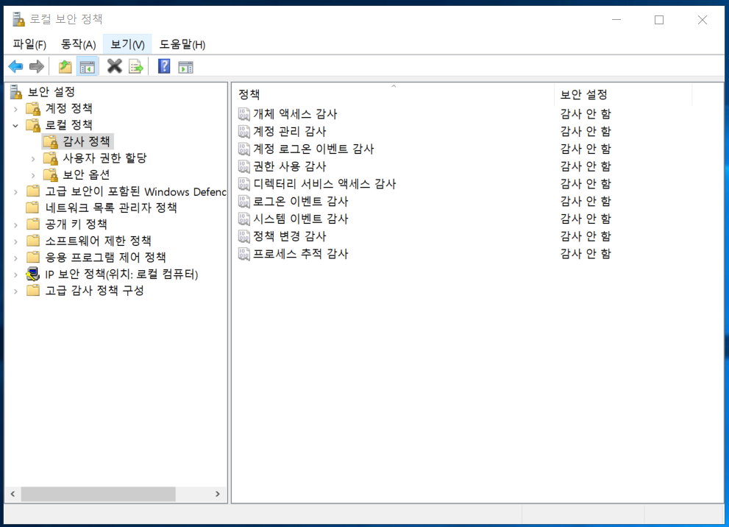The image size is (729, 527).
Task: Click the 보안 설정 root node icon
Action: click(16, 91)
